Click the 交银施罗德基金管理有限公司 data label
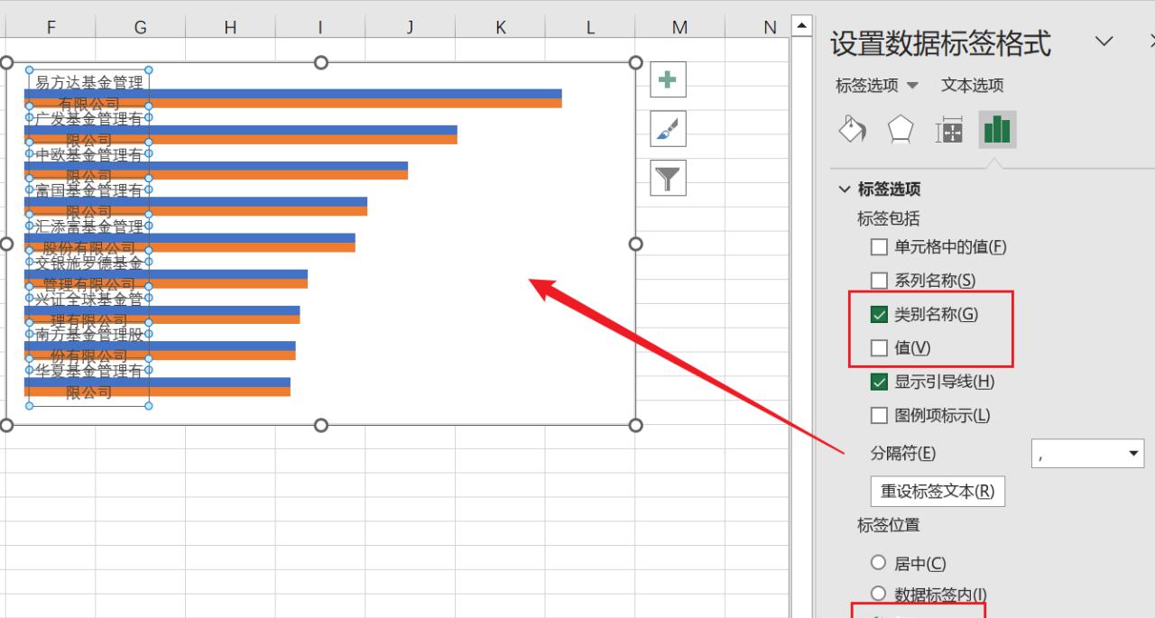1155x618 pixels. [88, 273]
